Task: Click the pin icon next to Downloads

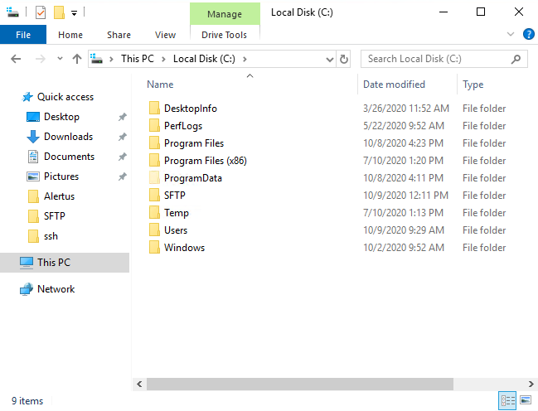Action: 123,137
